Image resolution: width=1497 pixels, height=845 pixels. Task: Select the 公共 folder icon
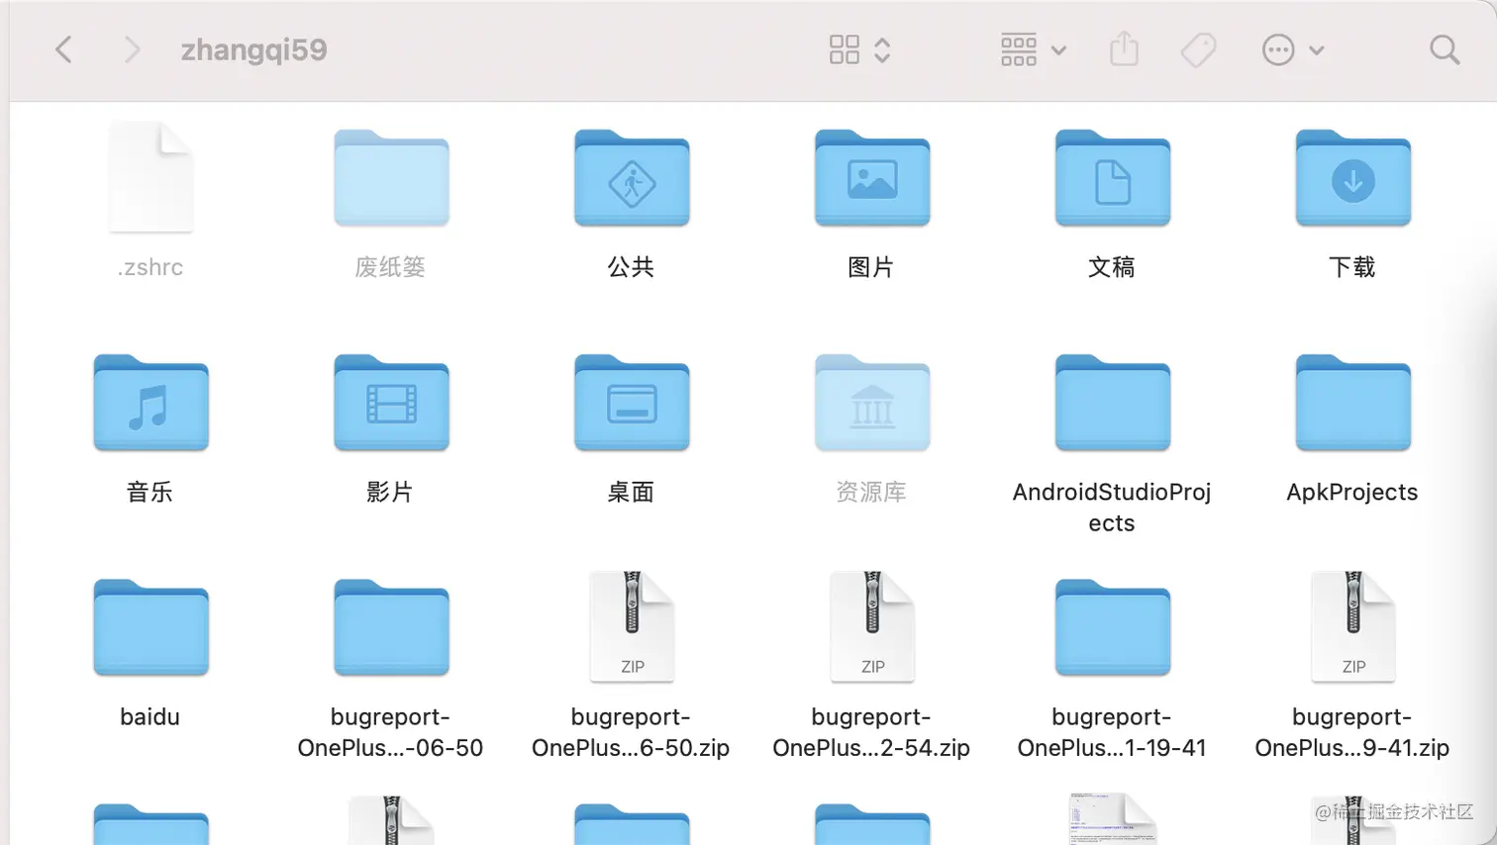[x=632, y=178]
